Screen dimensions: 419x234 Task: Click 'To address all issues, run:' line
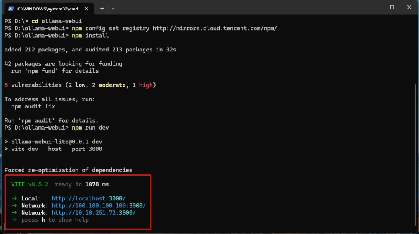[x=50, y=99]
